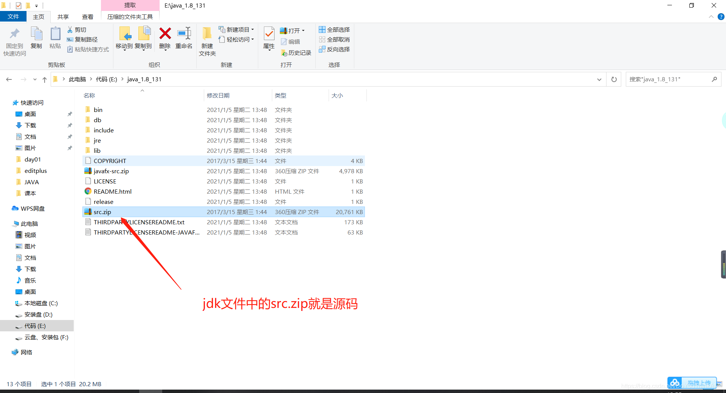The image size is (726, 393).
Task: Invert selection using 反向选择
Action: click(334, 49)
